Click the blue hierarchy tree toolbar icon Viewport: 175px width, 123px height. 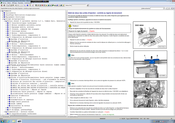pyautogui.click(x=25, y=5)
